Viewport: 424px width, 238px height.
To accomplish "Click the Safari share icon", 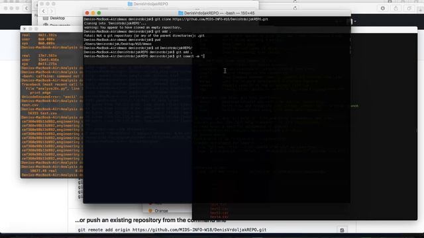I will (x=396, y=8).
